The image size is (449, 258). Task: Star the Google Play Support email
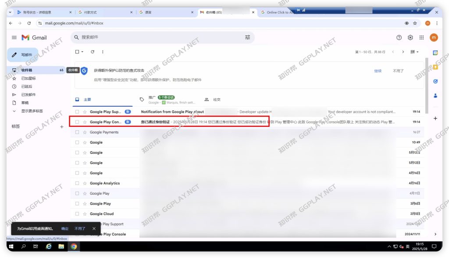tap(85, 112)
